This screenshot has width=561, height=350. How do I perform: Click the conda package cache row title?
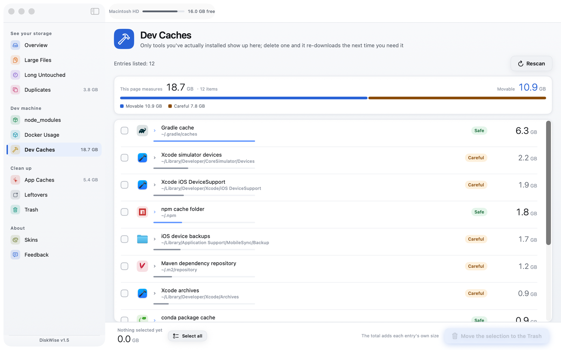coord(188,318)
